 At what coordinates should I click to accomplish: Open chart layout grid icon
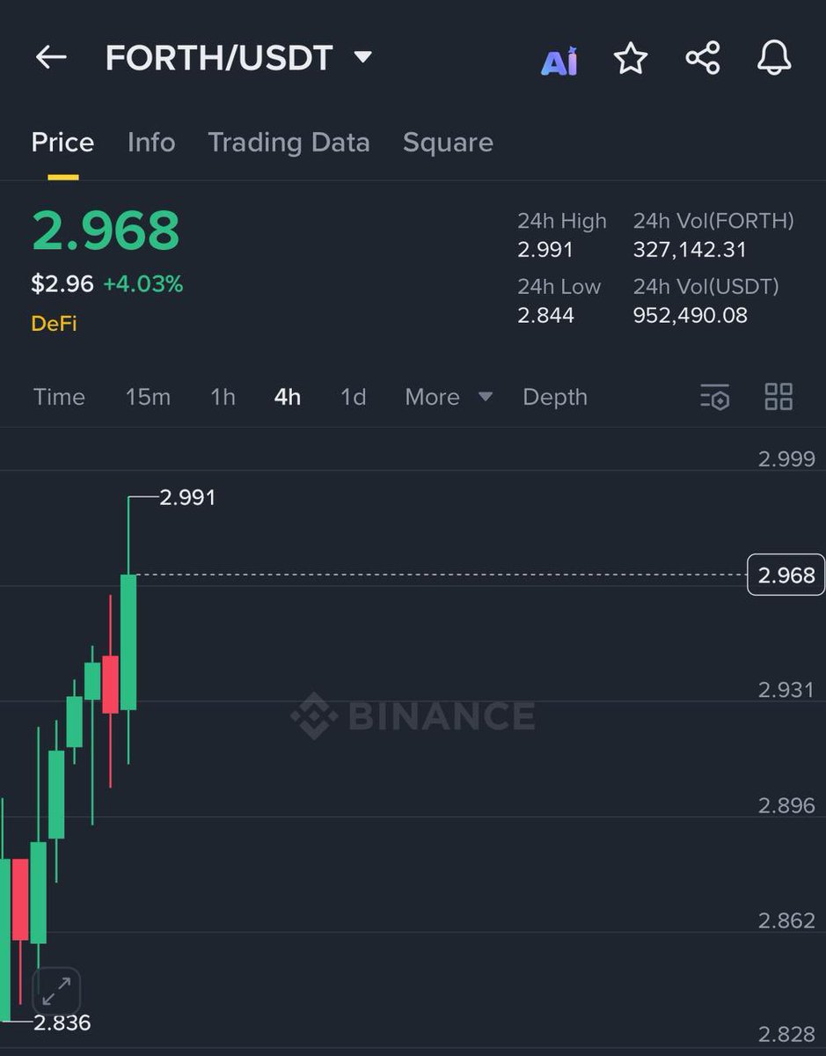[778, 398]
